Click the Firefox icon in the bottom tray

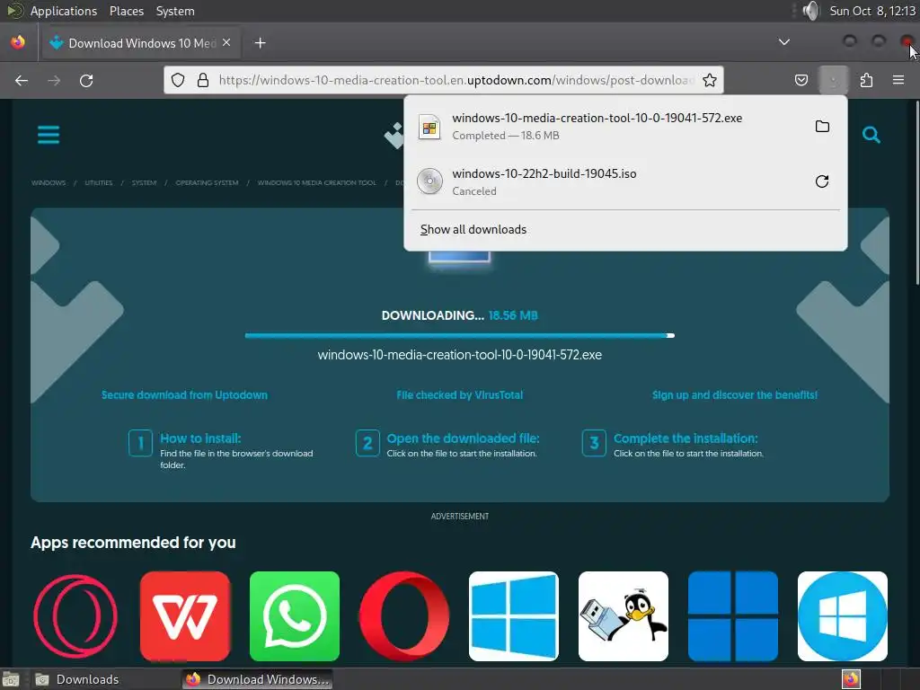[x=851, y=679]
